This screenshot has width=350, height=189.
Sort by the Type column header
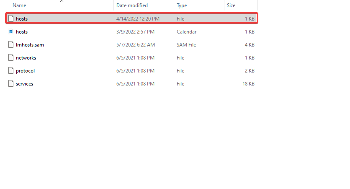pyautogui.click(x=182, y=5)
